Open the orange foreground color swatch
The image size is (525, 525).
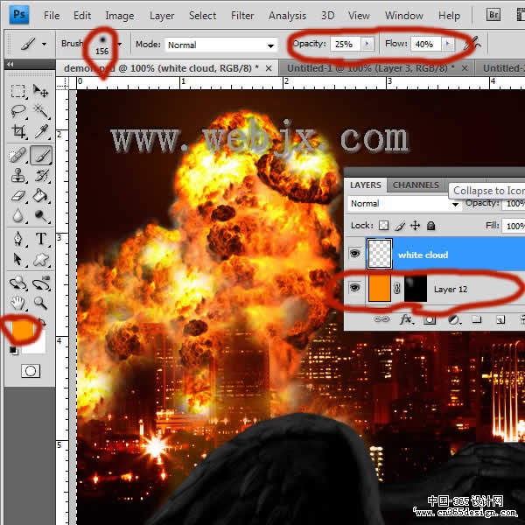pyautogui.click(x=23, y=330)
